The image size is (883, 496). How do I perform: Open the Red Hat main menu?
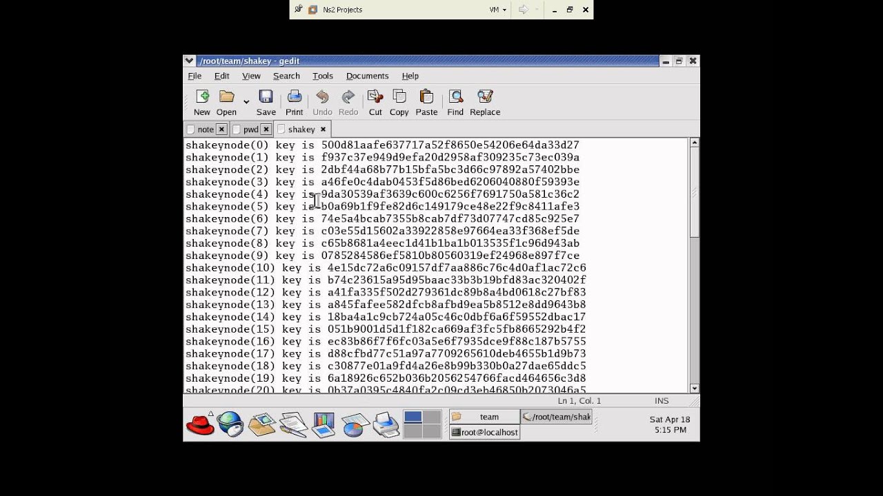pyautogui.click(x=200, y=424)
